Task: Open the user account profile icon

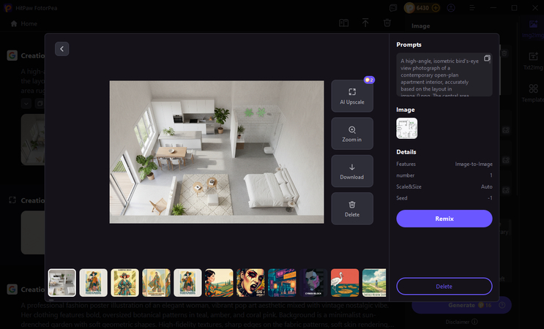Action: [451, 7]
